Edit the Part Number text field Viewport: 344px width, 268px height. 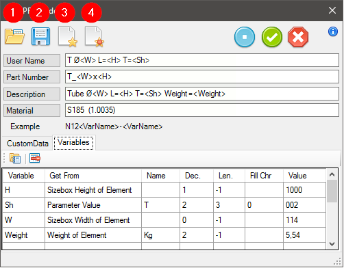(202, 77)
